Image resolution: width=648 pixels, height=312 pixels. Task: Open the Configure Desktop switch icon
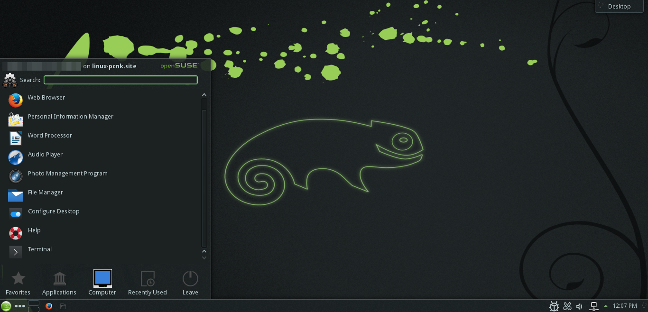(16, 214)
